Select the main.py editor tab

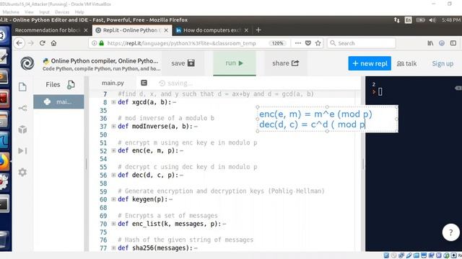point(113,83)
